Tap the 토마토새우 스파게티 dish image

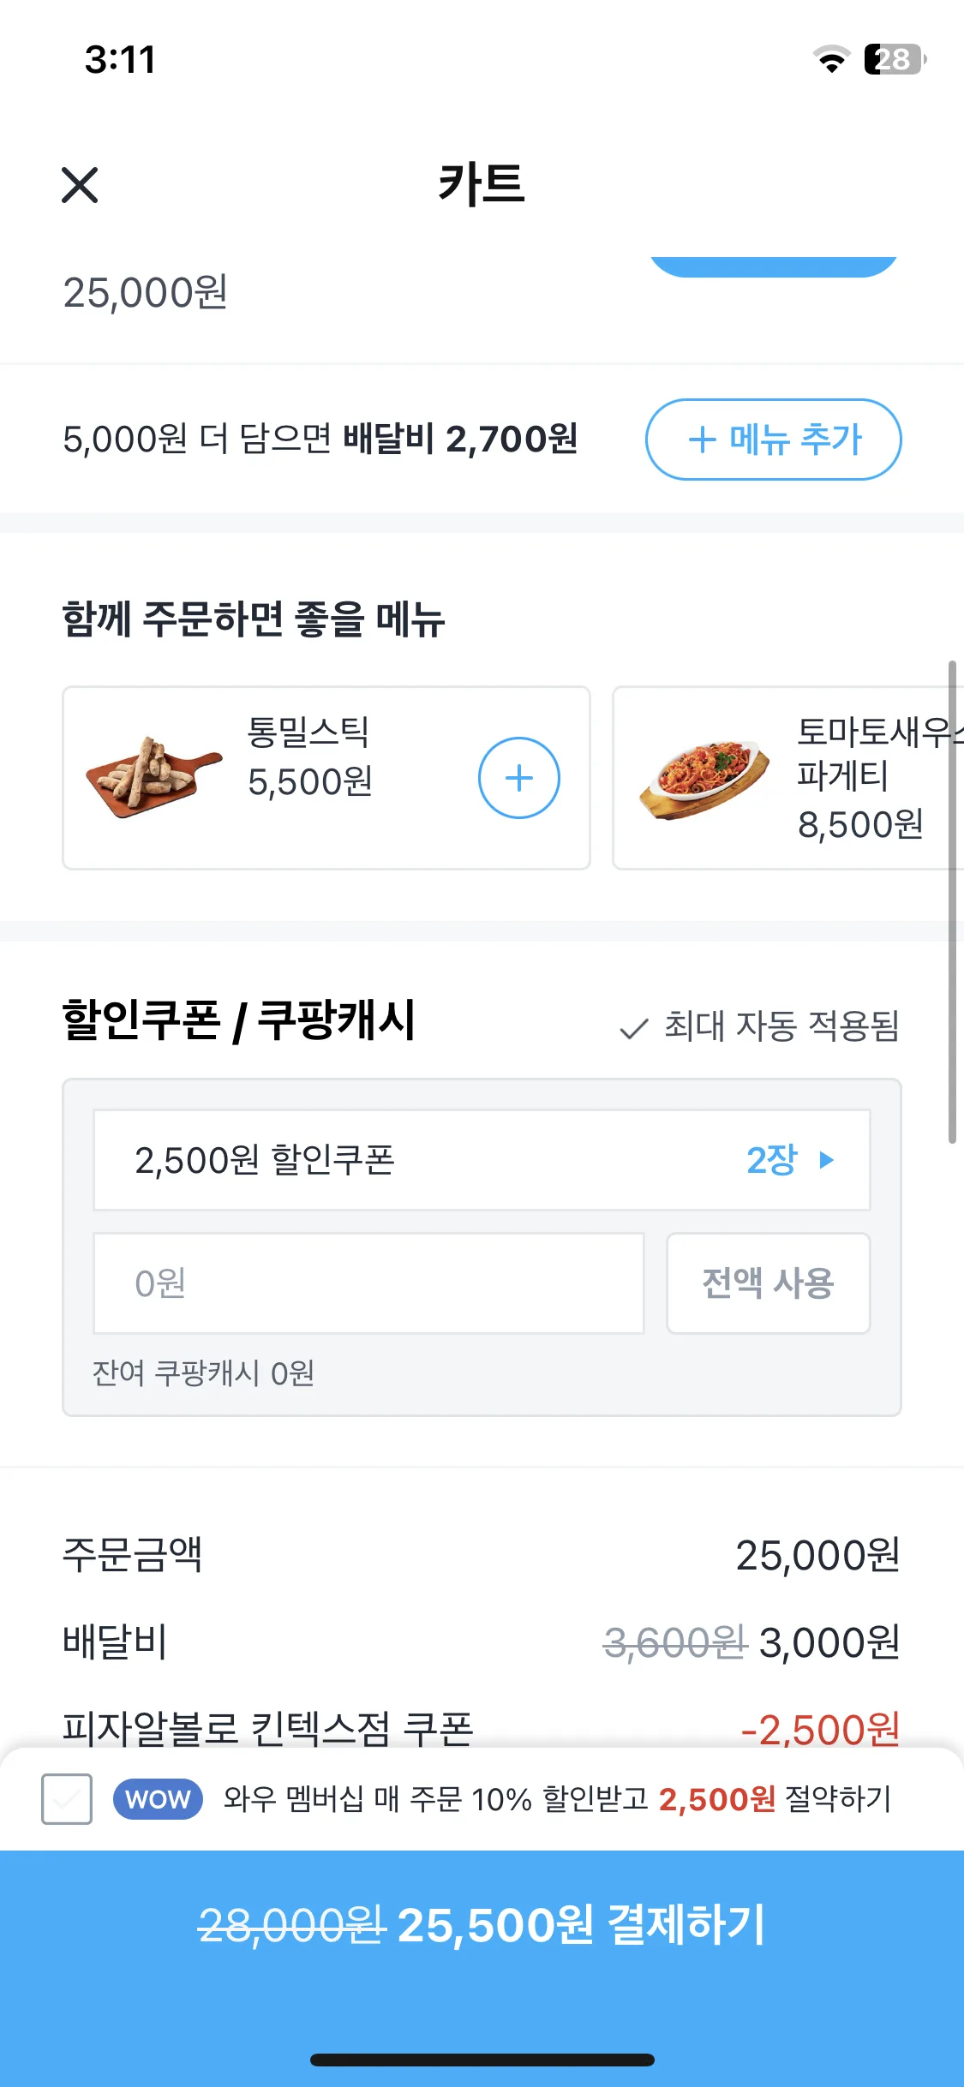pyautogui.click(x=704, y=779)
